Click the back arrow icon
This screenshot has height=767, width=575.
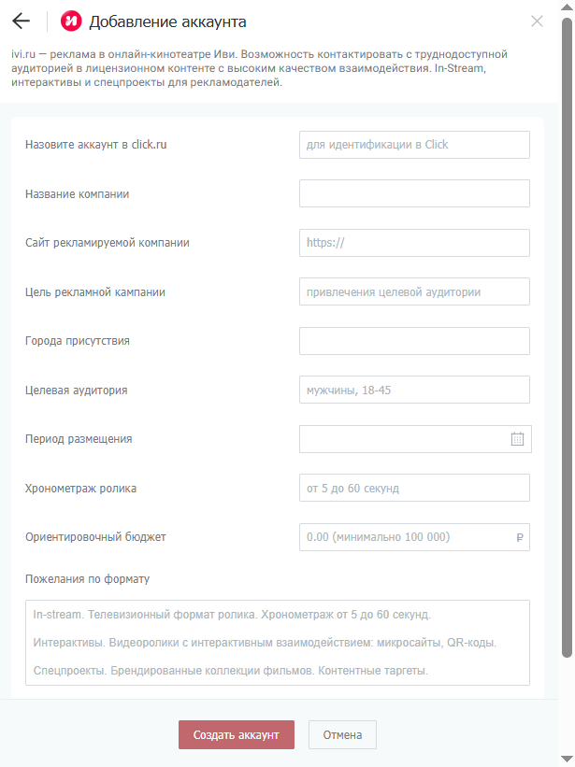tap(22, 21)
